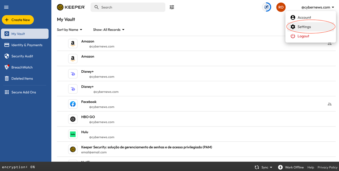The image size is (339, 171).
Task: Click the Settings gear icon
Action: (293, 27)
